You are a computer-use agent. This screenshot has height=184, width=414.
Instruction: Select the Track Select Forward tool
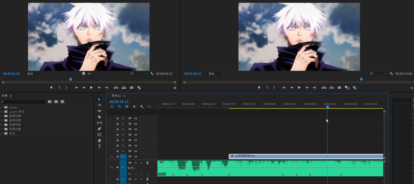pos(99,105)
